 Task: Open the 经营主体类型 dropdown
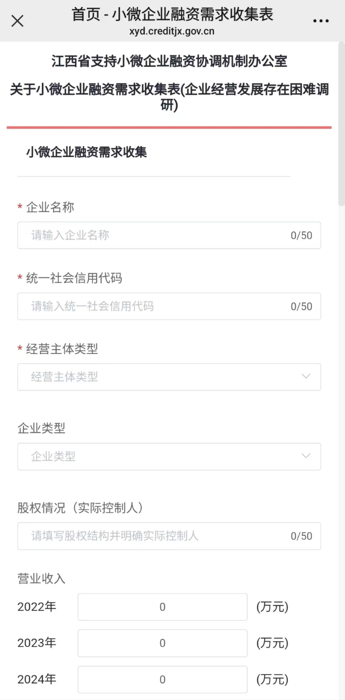[160, 377]
